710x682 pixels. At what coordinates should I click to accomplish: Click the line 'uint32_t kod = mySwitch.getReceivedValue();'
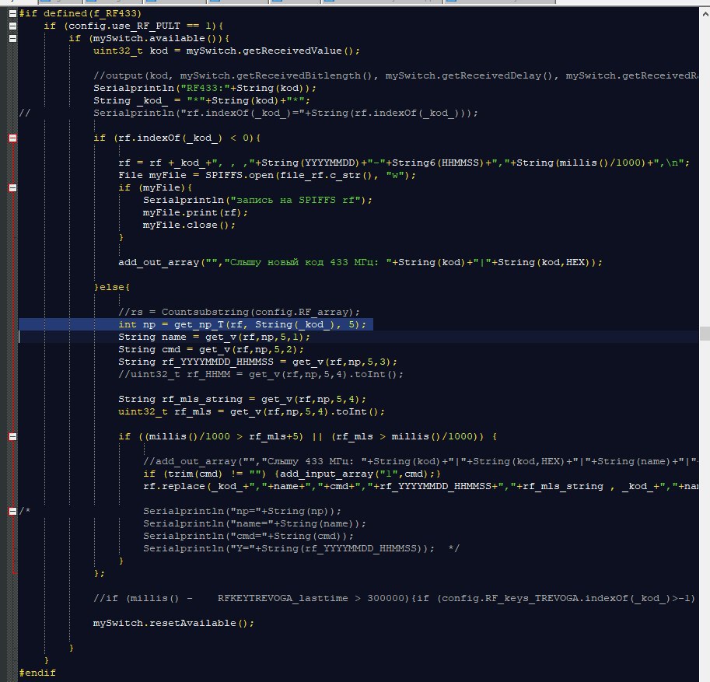[x=226, y=51]
